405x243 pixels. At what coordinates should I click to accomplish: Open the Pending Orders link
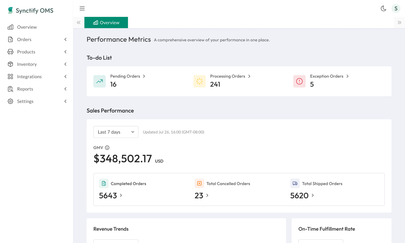click(x=128, y=76)
